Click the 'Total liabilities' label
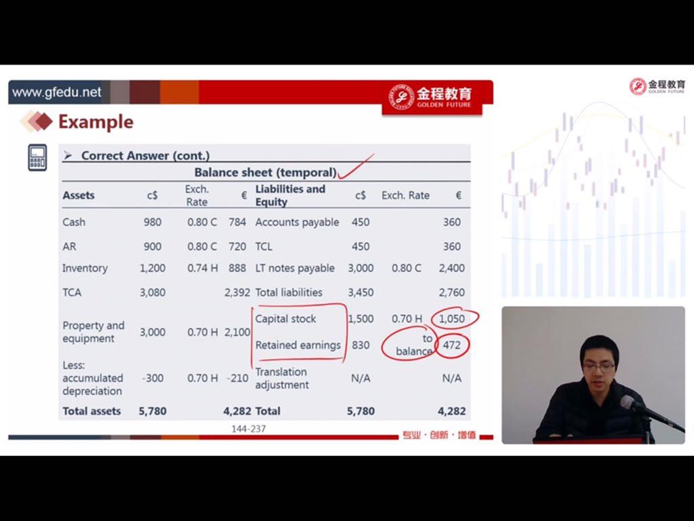The height and width of the screenshot is (521, 694). coord(289,292)
